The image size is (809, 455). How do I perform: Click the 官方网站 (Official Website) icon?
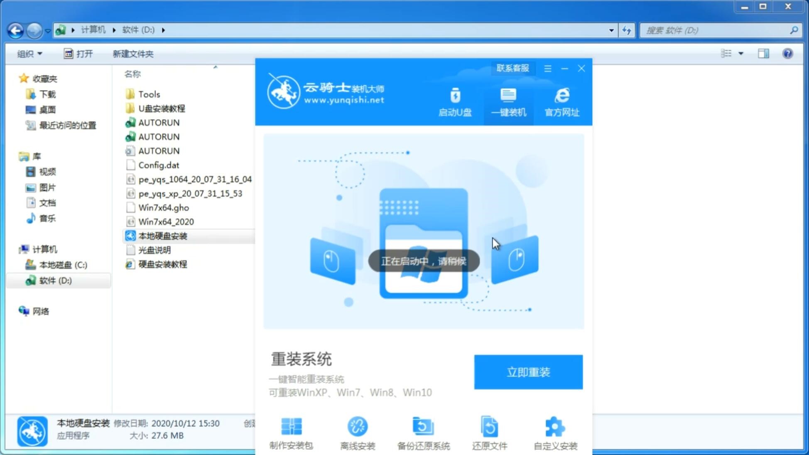(562, 102)
